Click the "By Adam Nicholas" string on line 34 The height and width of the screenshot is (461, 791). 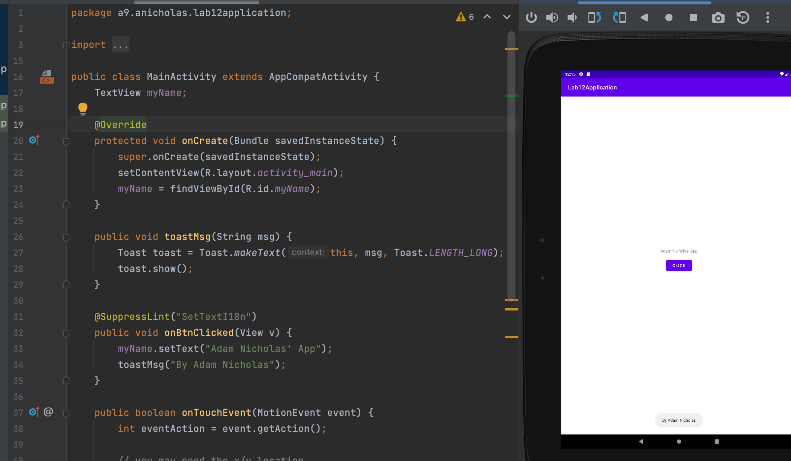(222, 365)
